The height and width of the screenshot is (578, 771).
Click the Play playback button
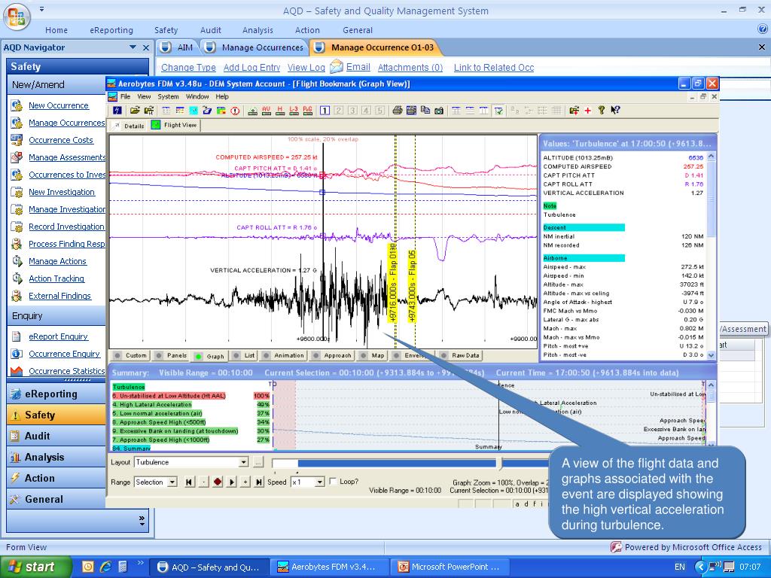pyautogui.click(x=232, y=482)
